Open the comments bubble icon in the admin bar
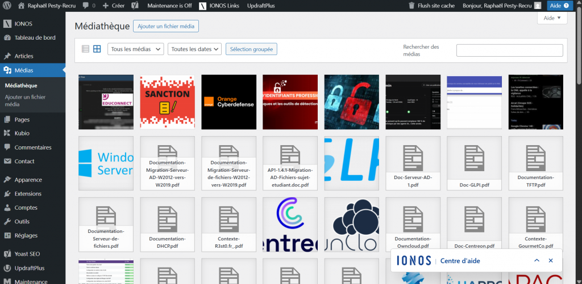This screenshot has height=284, width=582. tap(86, 6)
